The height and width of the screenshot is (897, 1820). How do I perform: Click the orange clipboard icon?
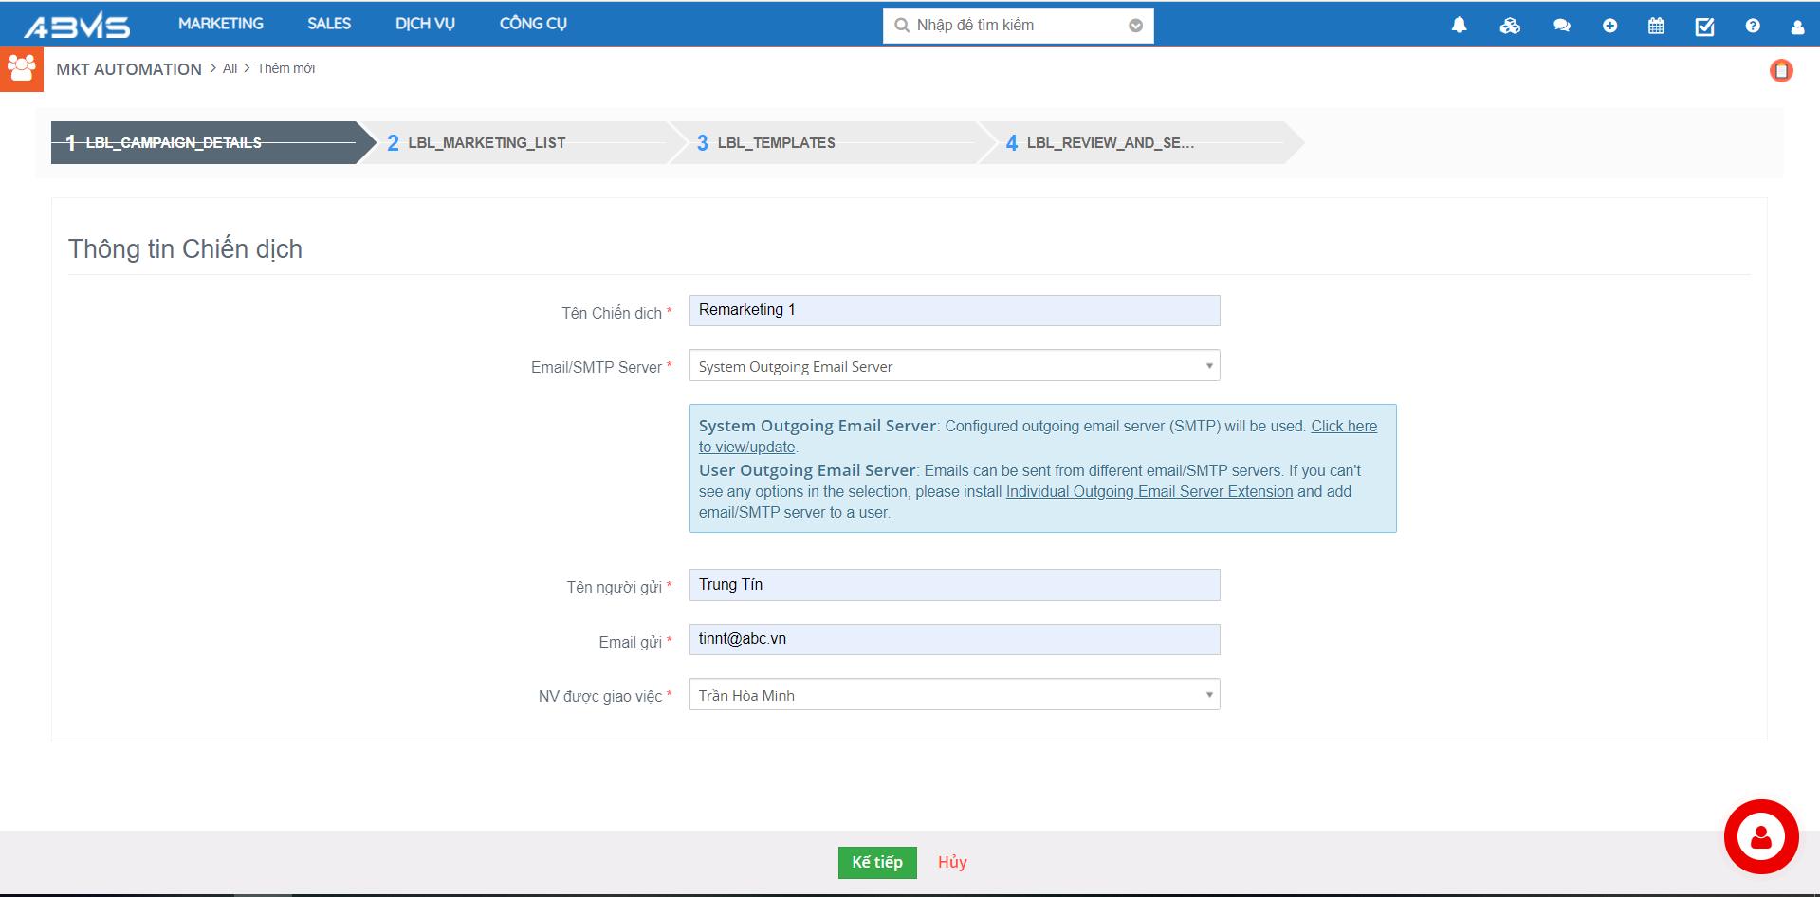click(1781, 71)
